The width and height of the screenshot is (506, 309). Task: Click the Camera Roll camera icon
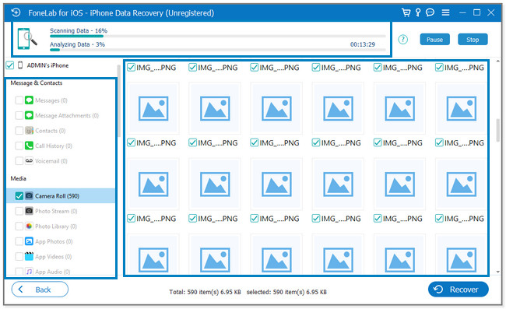pyautogui.click(x=29, y=196)
